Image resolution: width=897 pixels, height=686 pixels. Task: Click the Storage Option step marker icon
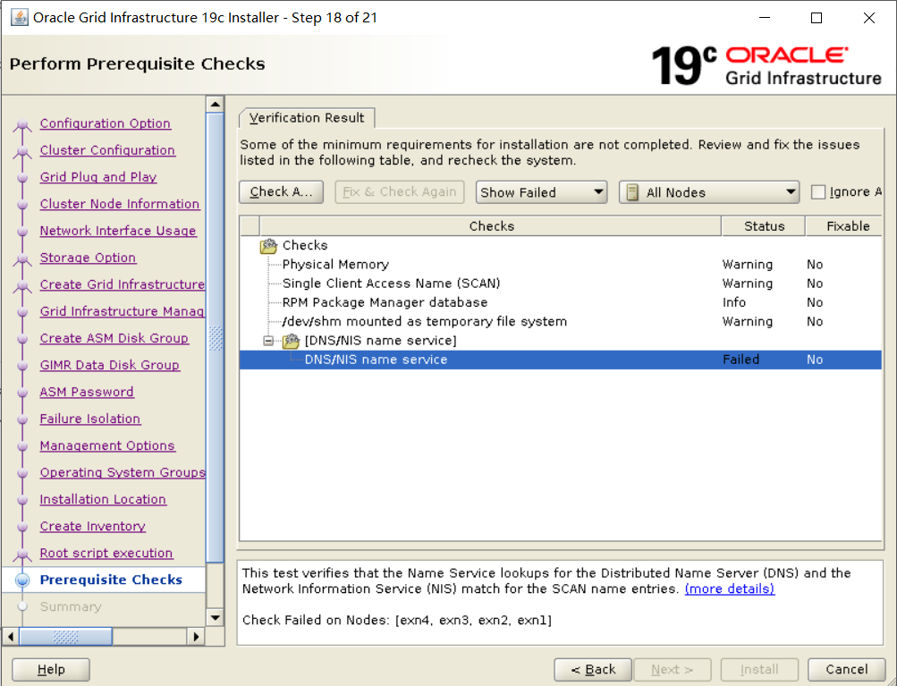coord(22,258)
